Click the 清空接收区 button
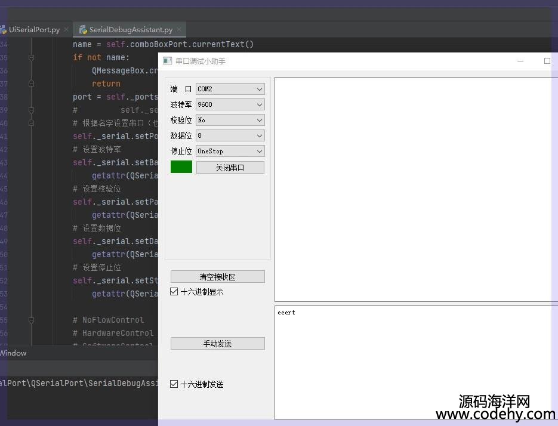This screenshot has height=426, width=558. pyautogui.click(x=217, y=277)
